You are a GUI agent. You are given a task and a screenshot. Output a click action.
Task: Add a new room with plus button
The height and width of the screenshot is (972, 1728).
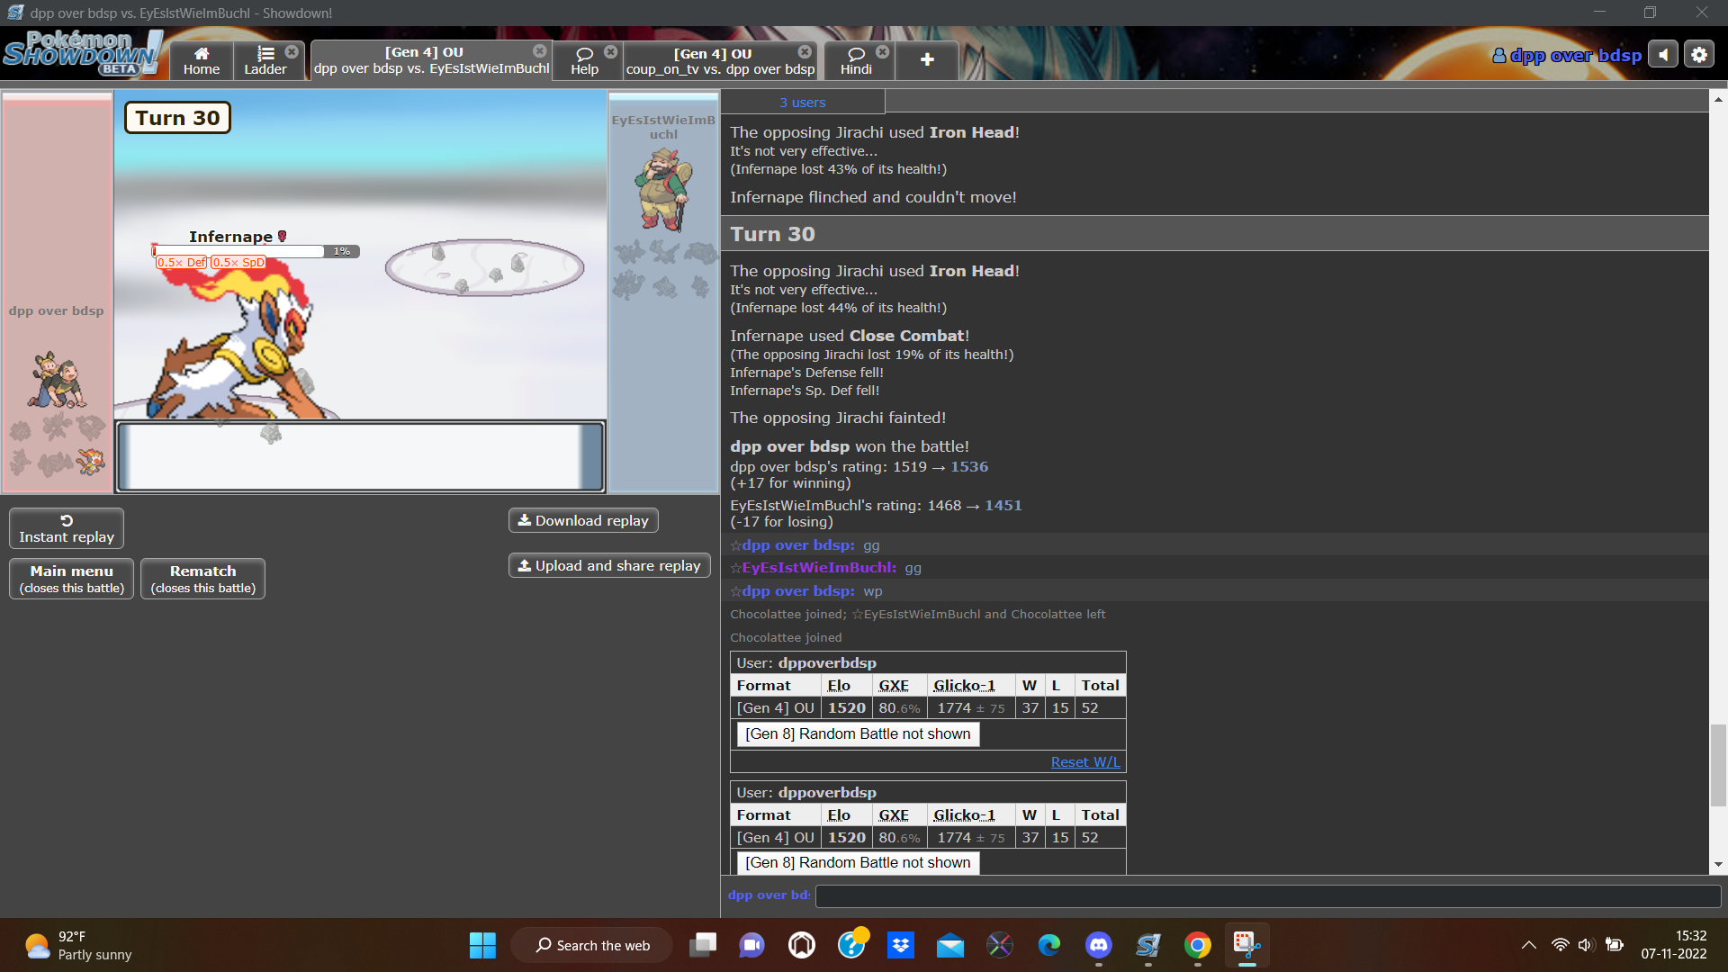pos(927,60)
